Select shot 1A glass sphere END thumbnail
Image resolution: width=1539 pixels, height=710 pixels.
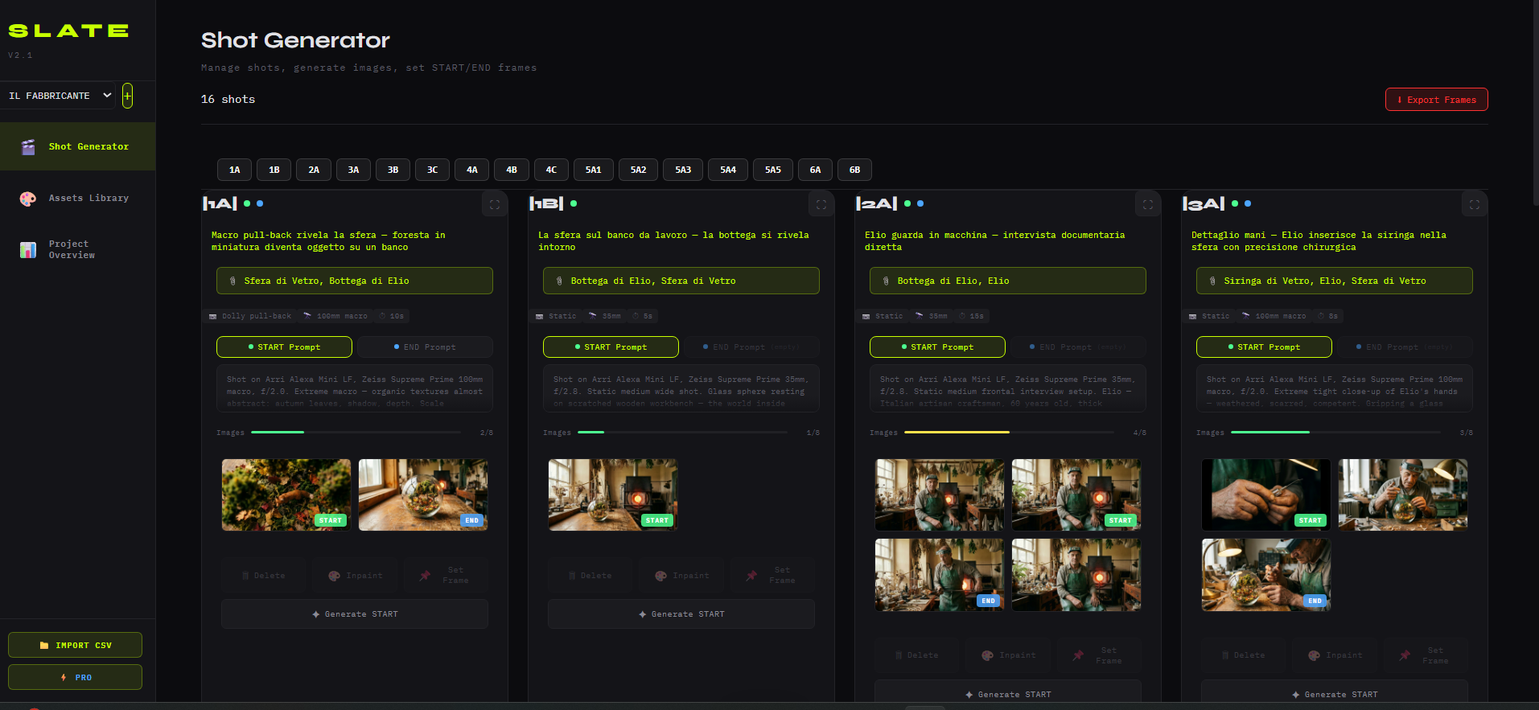[x=423, y=495]
